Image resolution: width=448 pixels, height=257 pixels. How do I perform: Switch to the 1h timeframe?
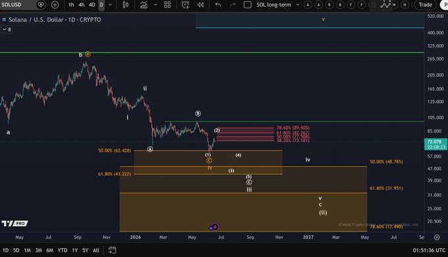71,5
